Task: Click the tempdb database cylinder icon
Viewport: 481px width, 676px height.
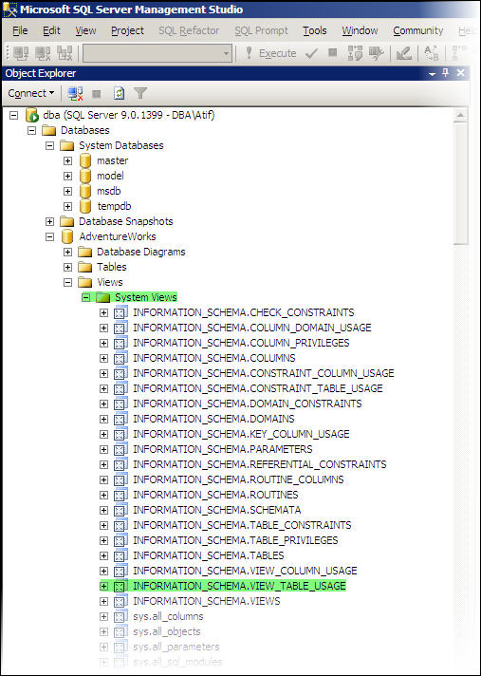Action: (85, 206)
